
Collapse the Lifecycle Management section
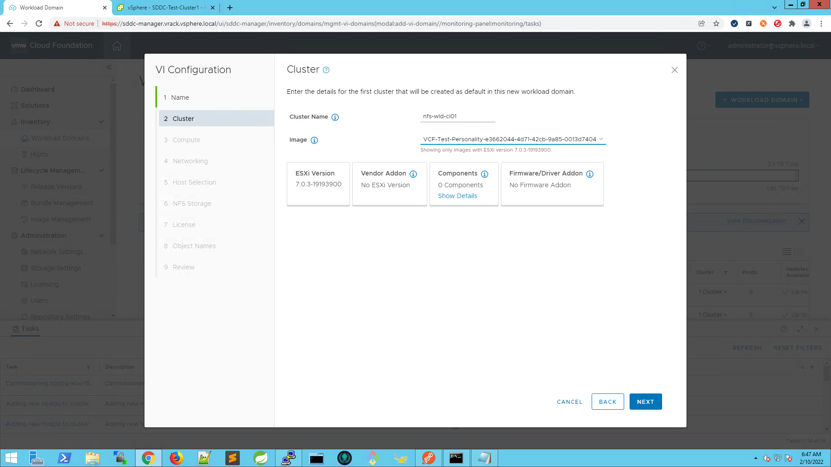pyautogui.click(x=102, y=171)
